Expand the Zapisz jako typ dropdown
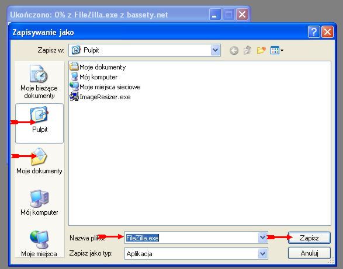Viewport: 343px width, 269px height. (x=262, y=254)
